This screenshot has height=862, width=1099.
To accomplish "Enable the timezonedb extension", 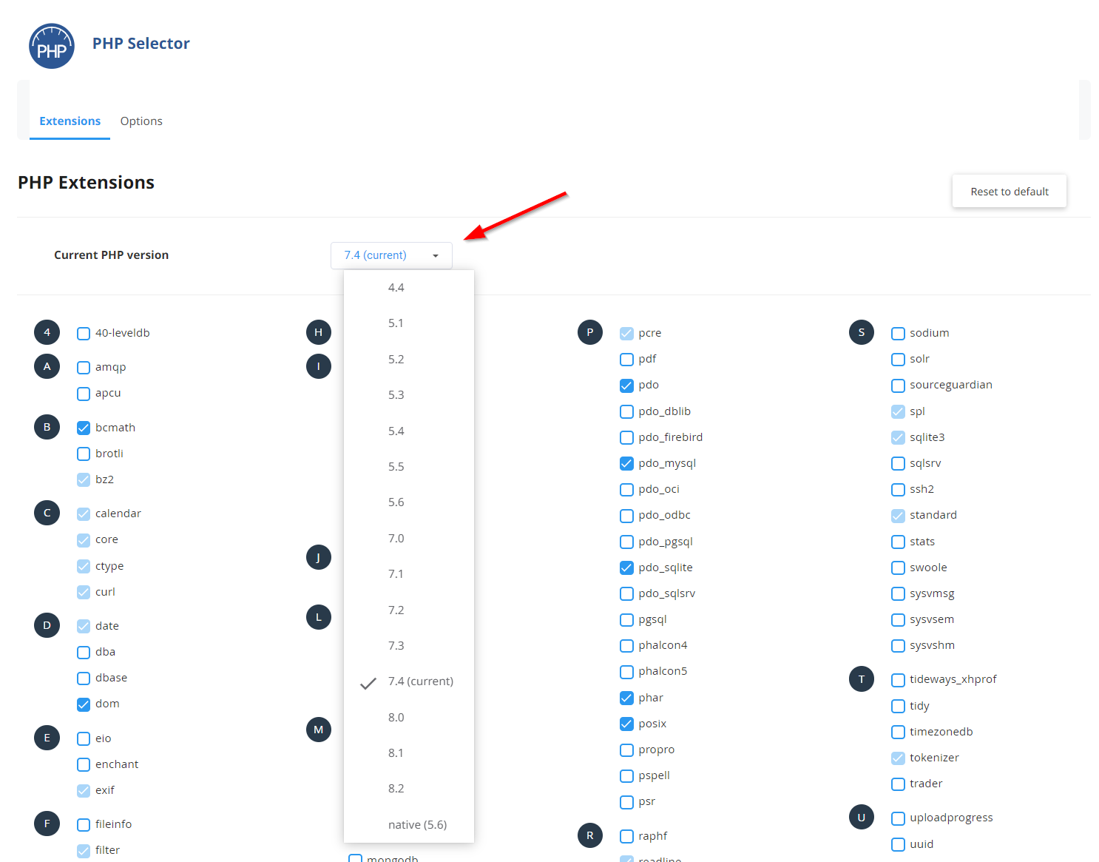I will 898,733.
